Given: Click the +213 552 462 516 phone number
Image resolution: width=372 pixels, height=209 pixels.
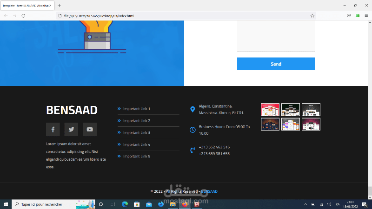Looking at the screenshot, I should (x=214, y=147).
